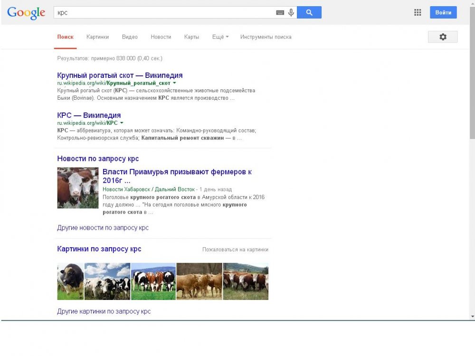The height and width of the screenshot is (356, 475).
Task: Switch to Видео tab
Action: [x=130, y=37]
